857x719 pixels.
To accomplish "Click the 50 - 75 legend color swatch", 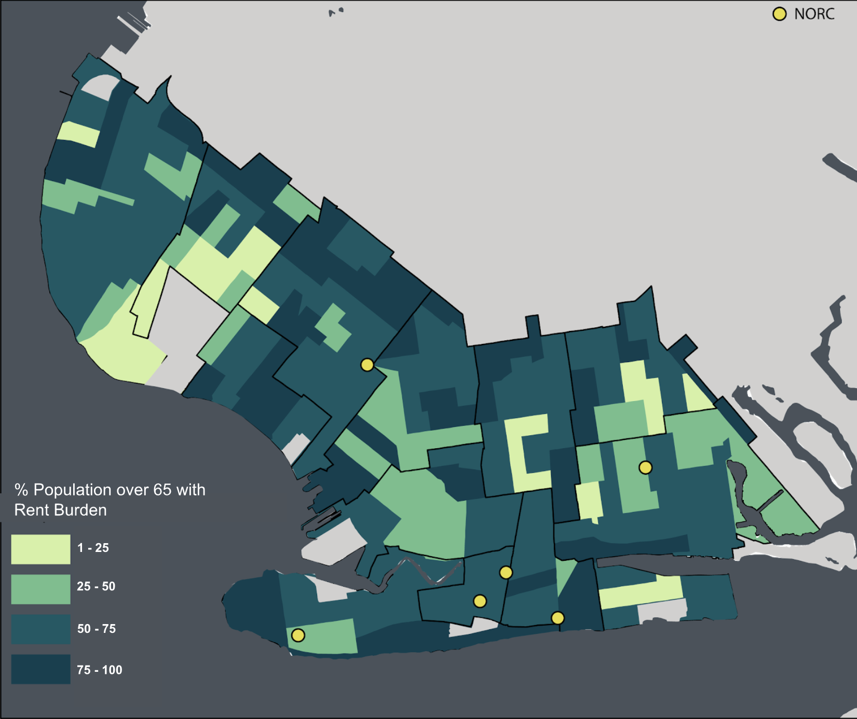I will coord(40,629).
